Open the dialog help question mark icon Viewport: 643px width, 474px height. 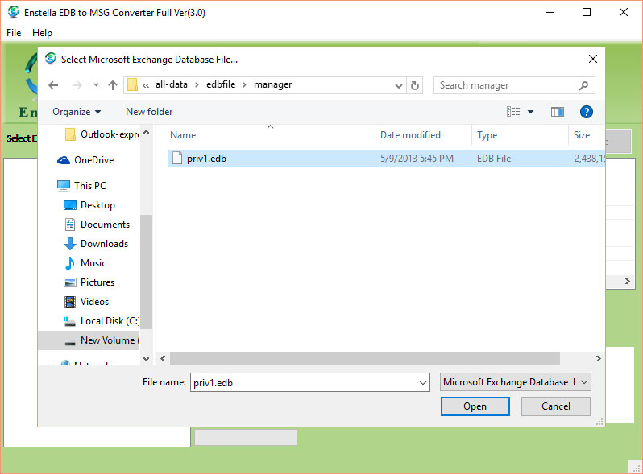tap(587, 112)
